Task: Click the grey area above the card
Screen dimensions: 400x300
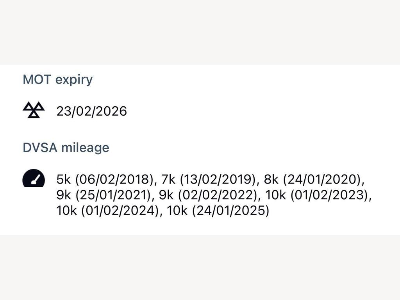Action: tap(200, 32)
